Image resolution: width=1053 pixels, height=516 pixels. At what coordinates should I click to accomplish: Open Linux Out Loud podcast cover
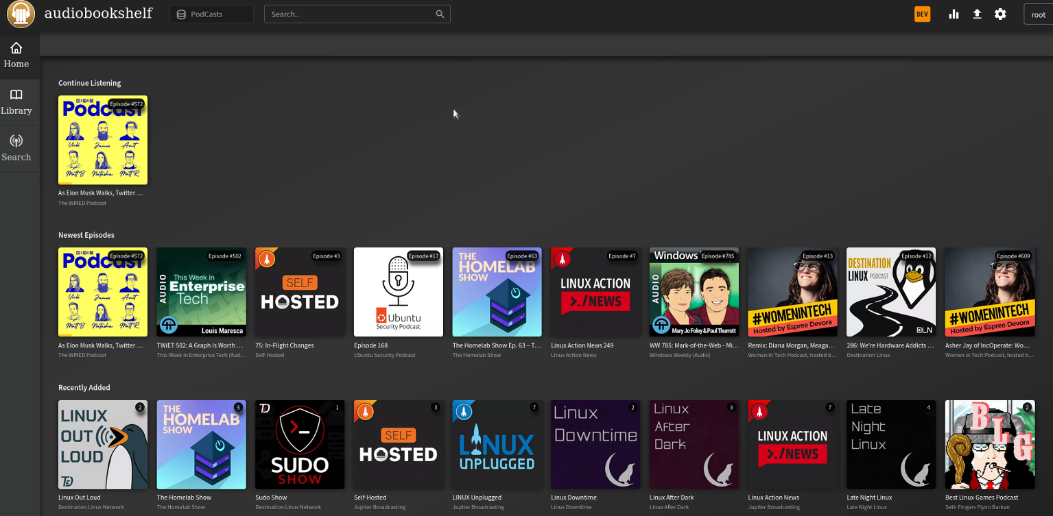tap(103, 445)
